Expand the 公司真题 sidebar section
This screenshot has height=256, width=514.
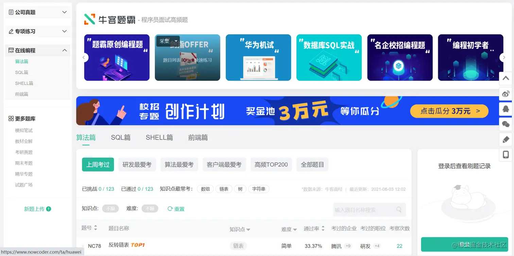tap(38, 12)
